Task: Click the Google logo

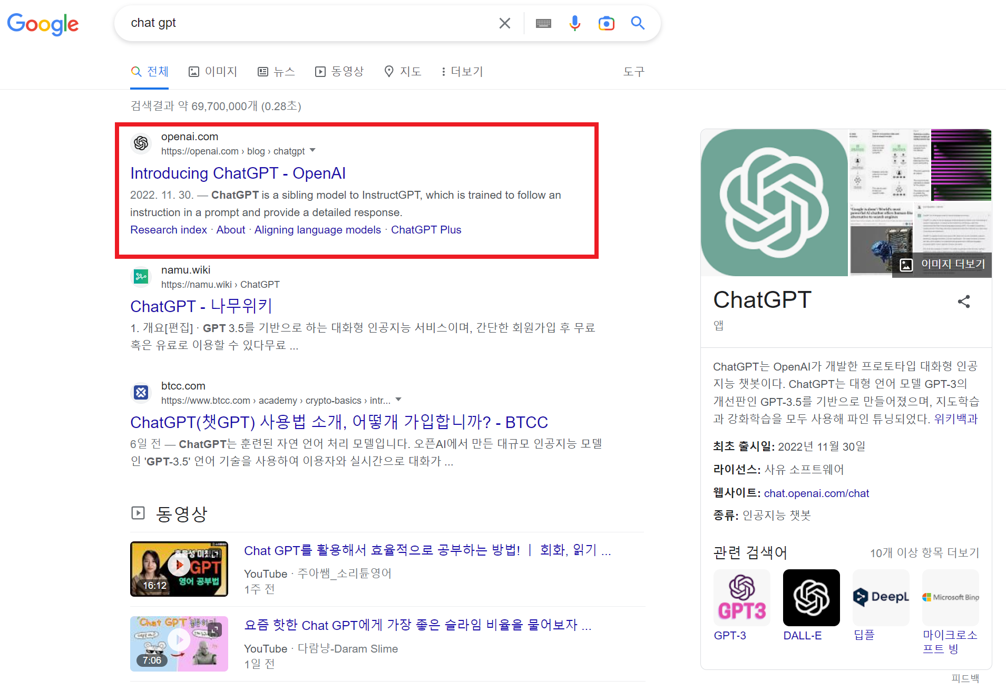Action: coord(43,24)
